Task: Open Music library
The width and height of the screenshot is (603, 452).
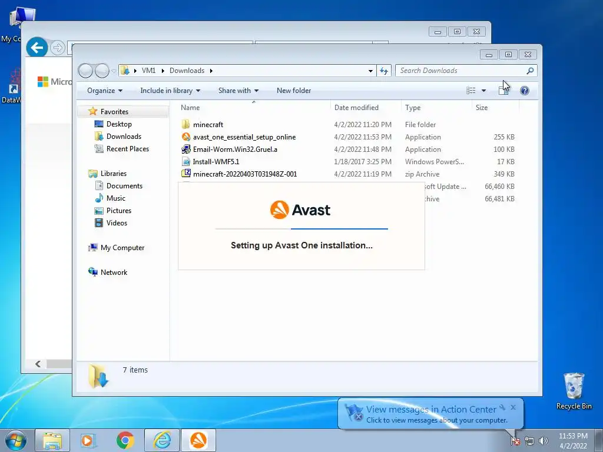Action: click(116, 198)
